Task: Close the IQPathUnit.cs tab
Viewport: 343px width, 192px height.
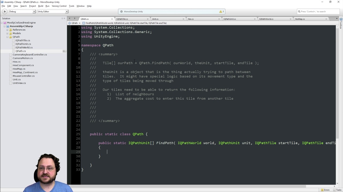Action: pos(255,19)
